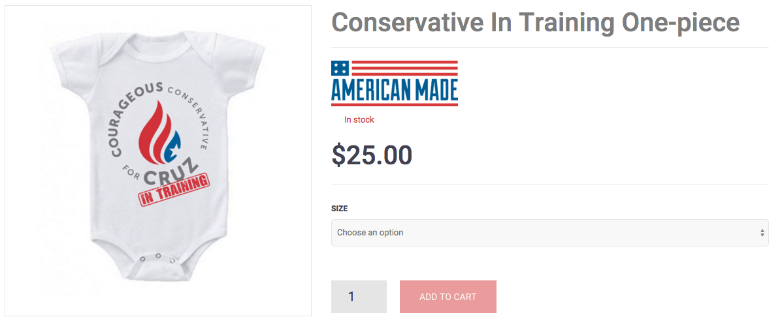Image resolution: width=782 pixels, height=328 pixels.
Task: Click the red stripes of the flag logo
Action: (x=404, y=68)
